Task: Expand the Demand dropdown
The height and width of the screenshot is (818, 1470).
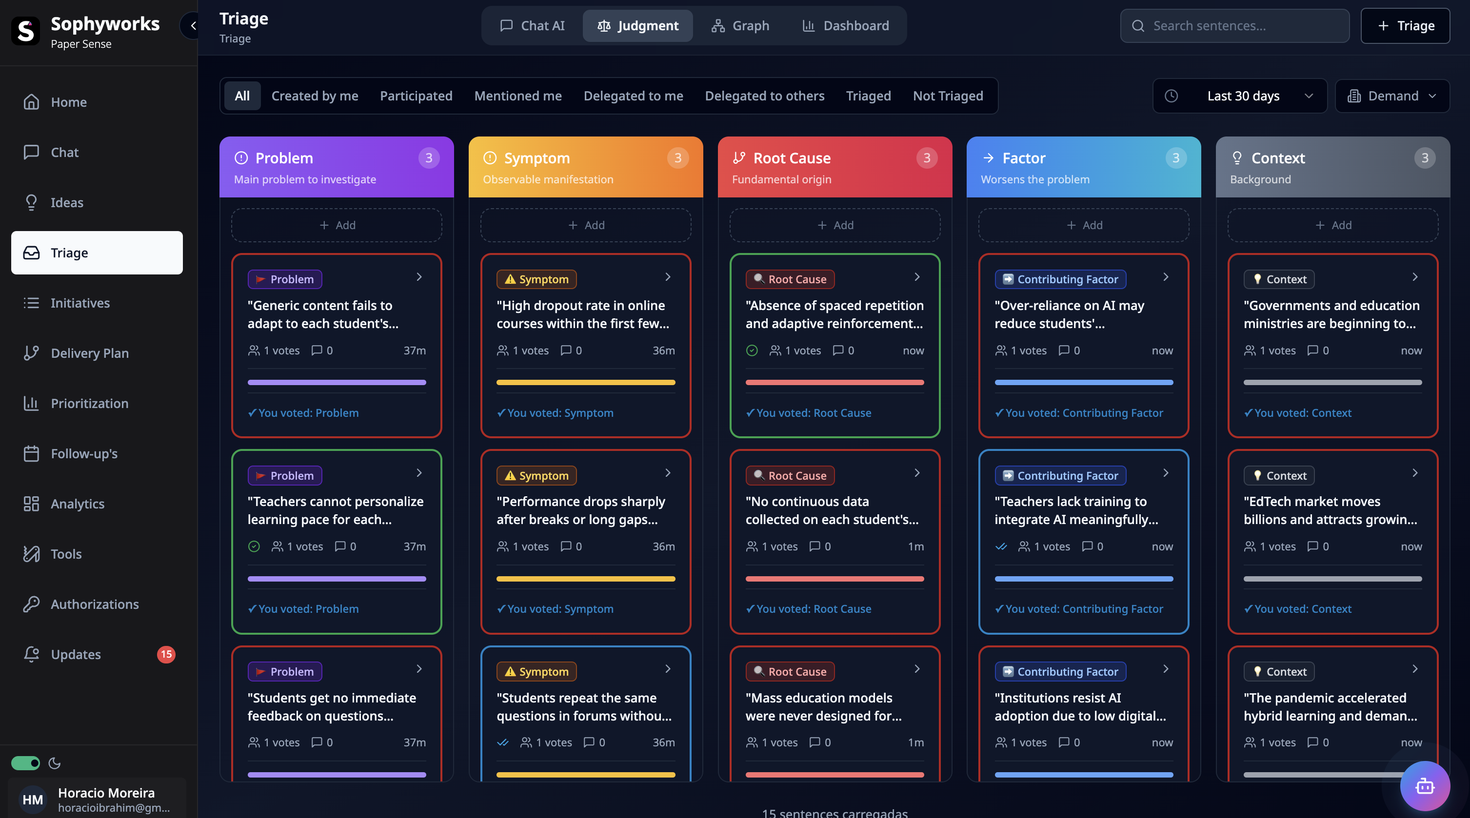Action: (x=1392, y=96)
